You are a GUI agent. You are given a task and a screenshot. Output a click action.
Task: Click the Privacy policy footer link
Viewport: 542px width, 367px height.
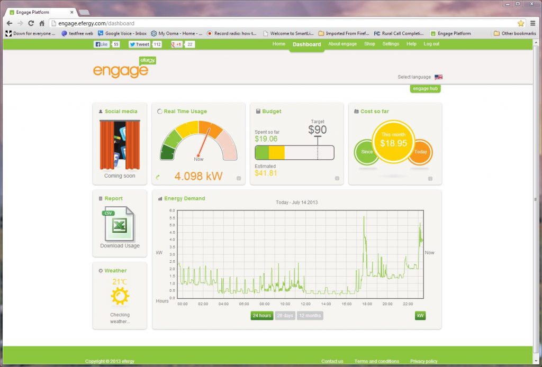pos(424,361)
